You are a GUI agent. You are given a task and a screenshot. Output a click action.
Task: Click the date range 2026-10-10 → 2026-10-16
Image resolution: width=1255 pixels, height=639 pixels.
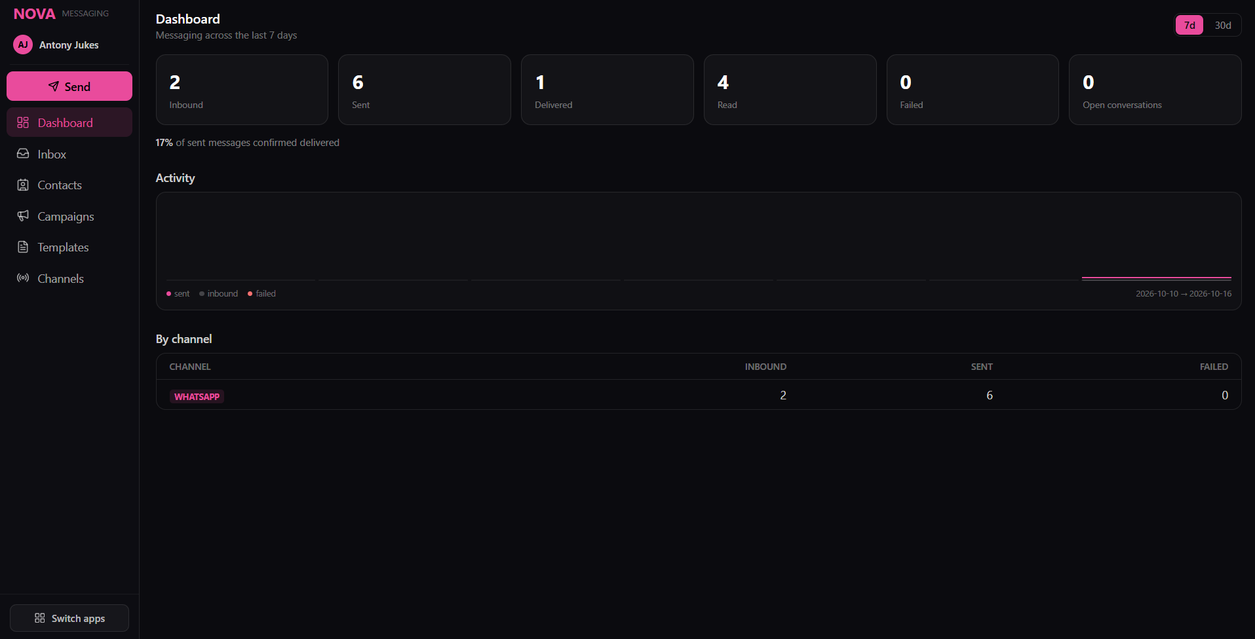coord(1184,293)
